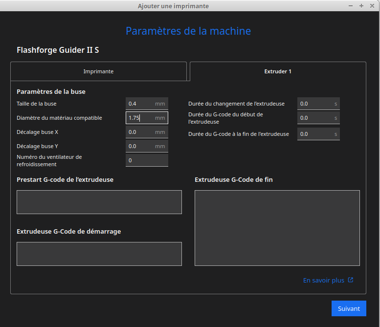Click inside the Extrudeuse G-Code de fin text area

(277, 228)
